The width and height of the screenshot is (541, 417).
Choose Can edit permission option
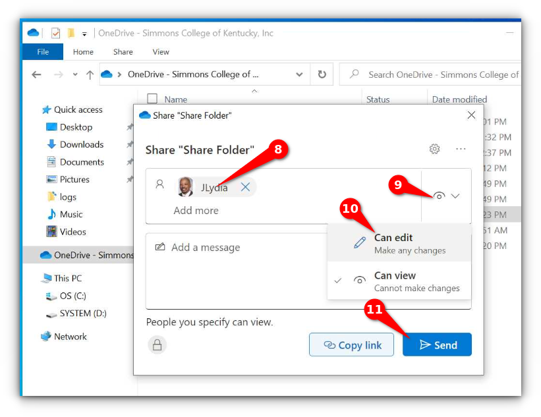coord(399,243)
